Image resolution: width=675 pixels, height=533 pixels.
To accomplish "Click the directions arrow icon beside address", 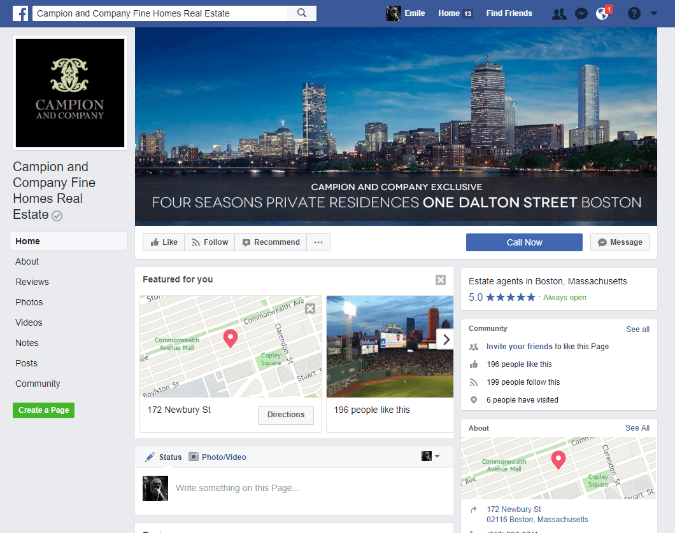I will pos(474,510).
